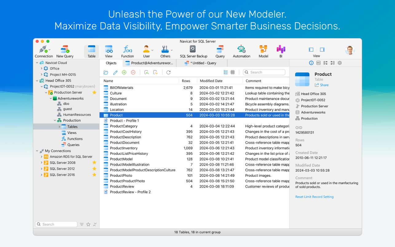This screenshot has height=247, width=395.
Task: Open the Automation tool
Action: [241, 51]
